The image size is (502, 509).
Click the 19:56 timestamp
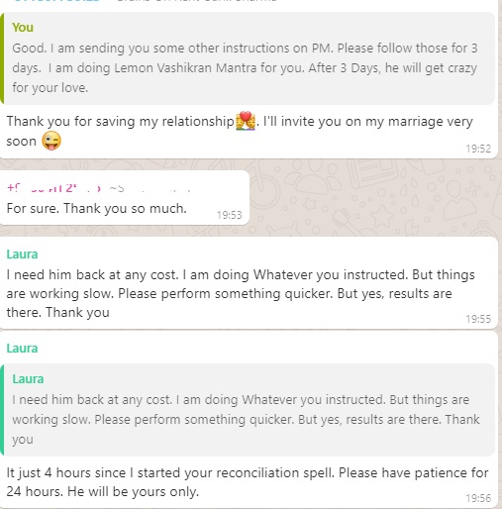coord(478,498)
